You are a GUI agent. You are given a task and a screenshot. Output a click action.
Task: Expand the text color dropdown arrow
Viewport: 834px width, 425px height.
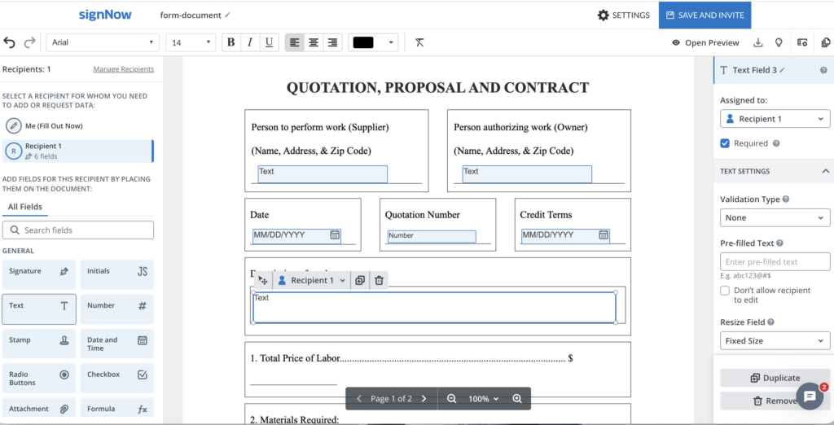coord(392,42)
